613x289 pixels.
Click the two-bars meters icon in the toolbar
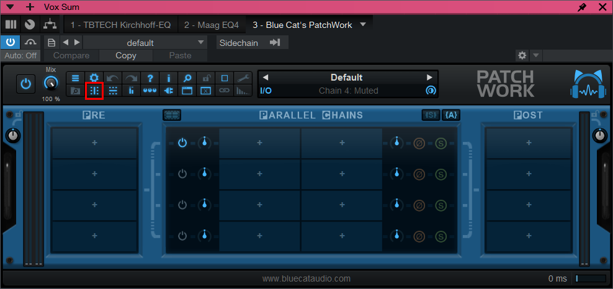(x=132, y=91)
